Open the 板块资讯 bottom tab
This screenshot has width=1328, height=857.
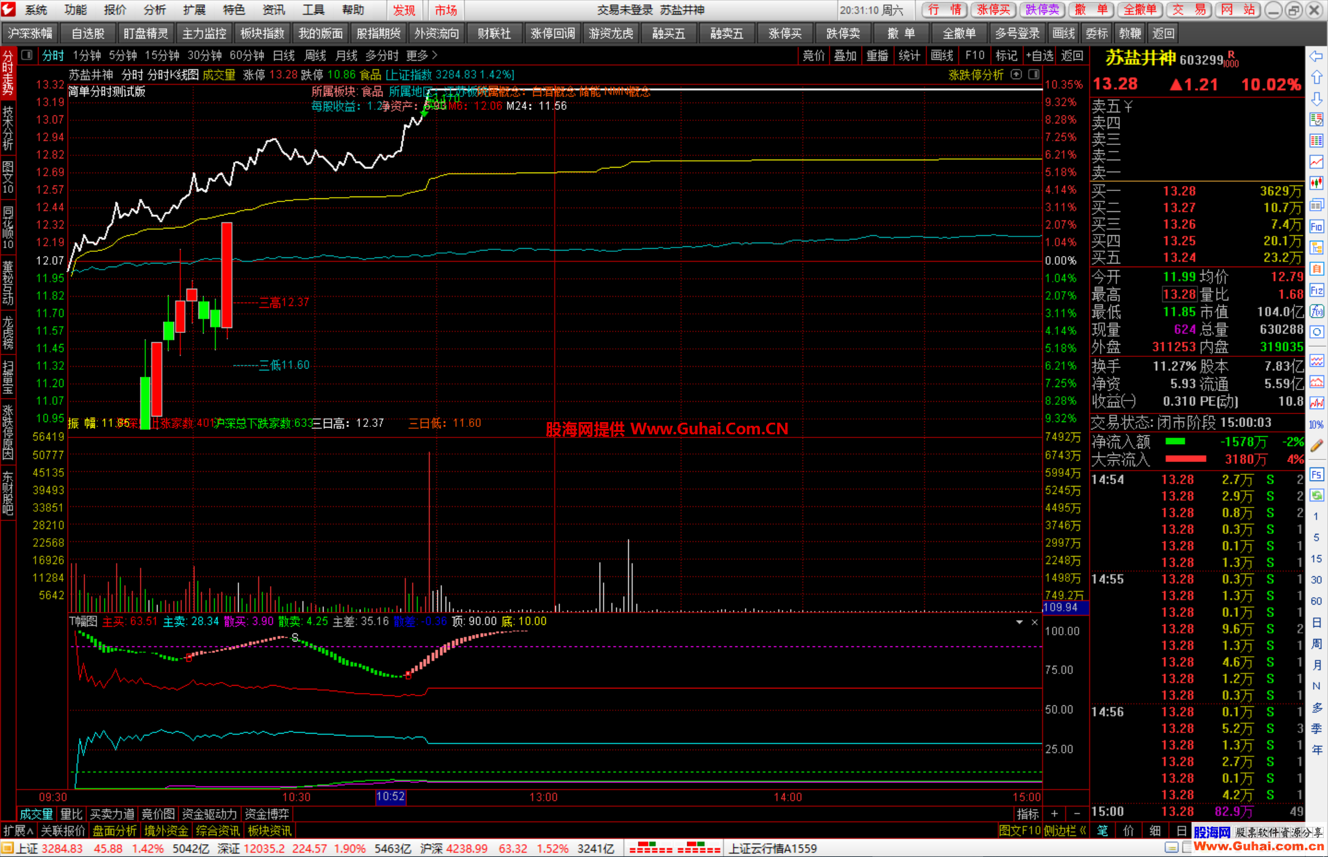click(x=270, y=831)
